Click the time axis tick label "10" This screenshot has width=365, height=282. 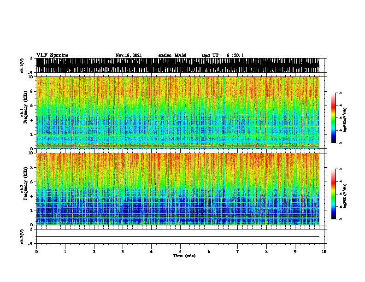pyautogui.click(x=324, y=252)
